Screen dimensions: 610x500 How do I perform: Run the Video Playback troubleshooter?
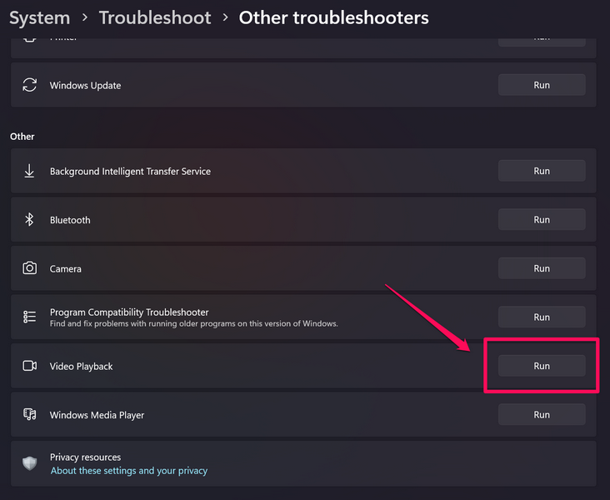pyautogui.click(x=542, y=366)
